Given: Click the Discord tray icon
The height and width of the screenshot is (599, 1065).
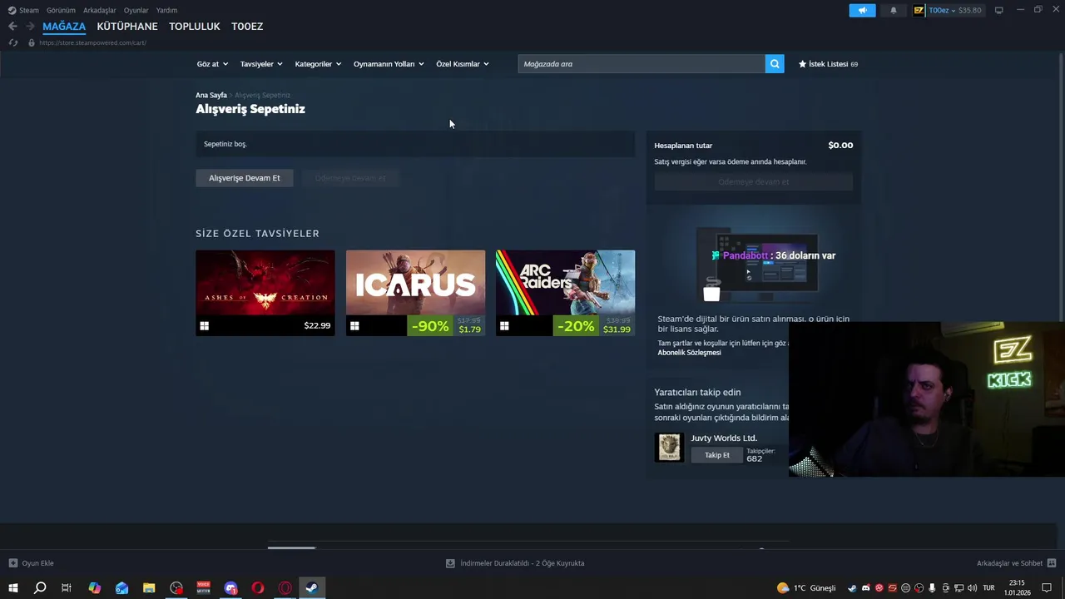Looking at the screenshot, I should click(865, 588).
